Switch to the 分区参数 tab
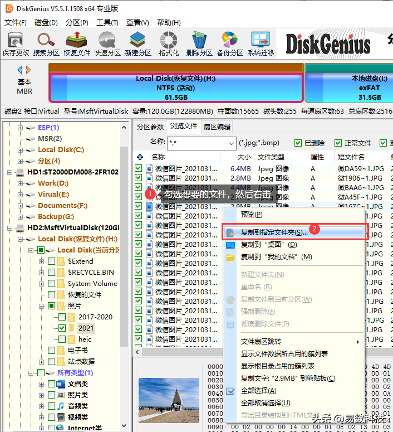Image resolution: width=393 pixels, height=432 pixels. 150,127
